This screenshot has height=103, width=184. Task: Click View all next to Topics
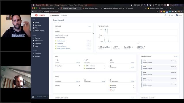click(x=78, y=62)
